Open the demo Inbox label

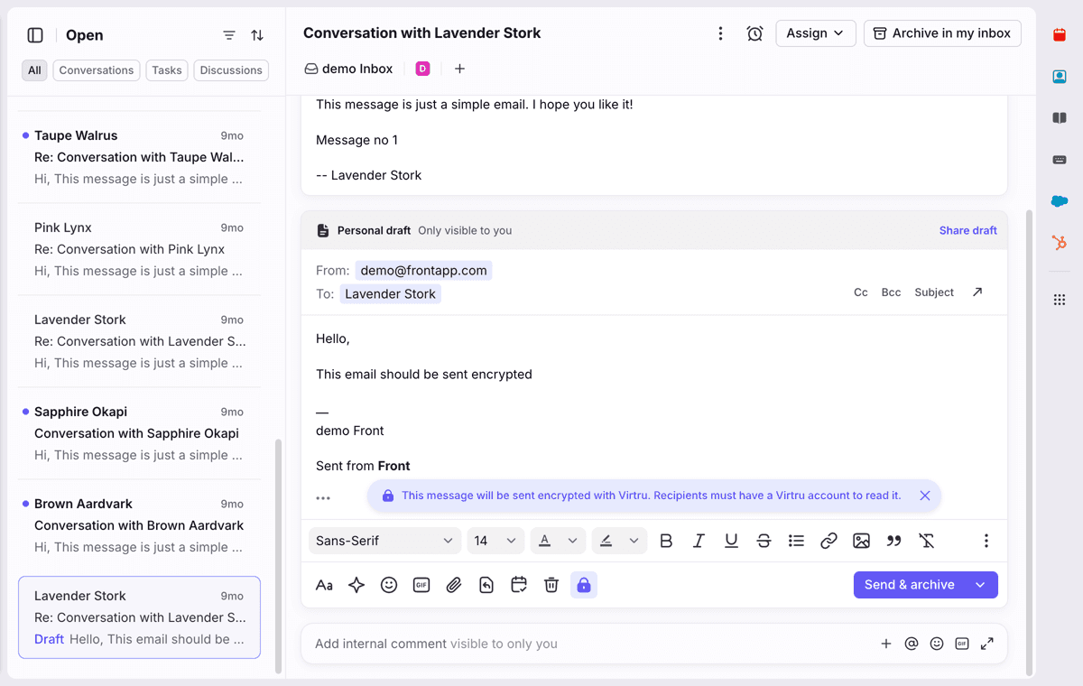coord(348,69)
